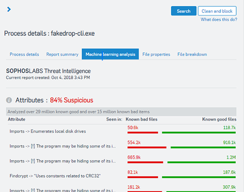This screenshot has width=244, height=192.
Task: Click the green 1.2M known good bar
Action: coord(201,162)
